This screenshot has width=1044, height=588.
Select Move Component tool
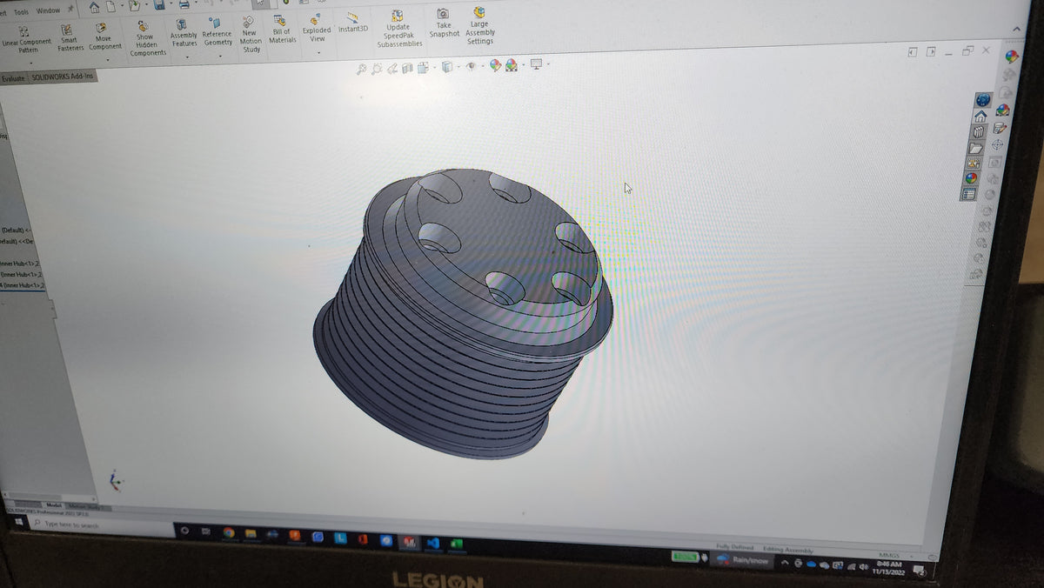coord(104,37)
